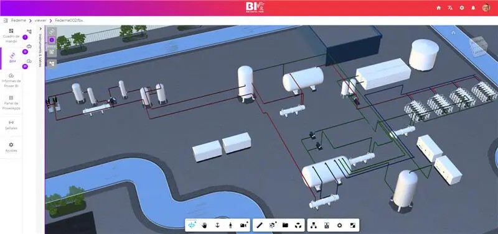Select the Pan hand tool
Viewport: 498px width, 234px height.
205,225
